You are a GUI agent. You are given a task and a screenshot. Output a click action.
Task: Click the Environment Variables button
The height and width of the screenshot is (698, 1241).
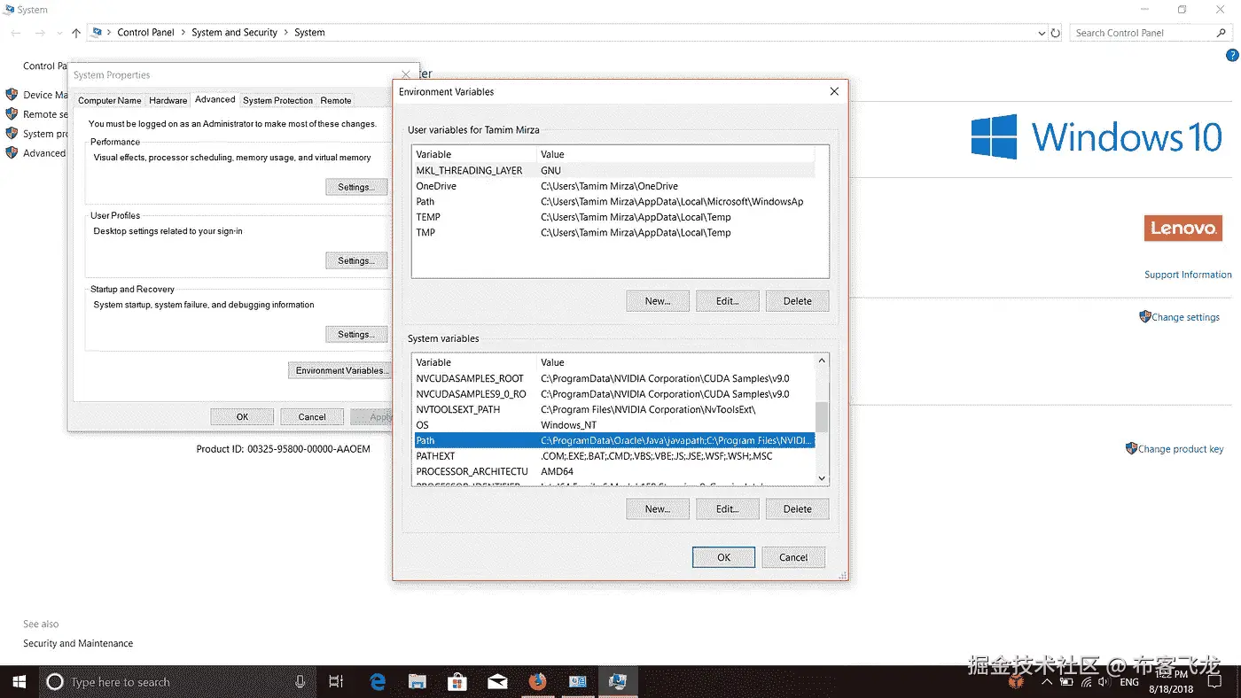click(340, 370)
